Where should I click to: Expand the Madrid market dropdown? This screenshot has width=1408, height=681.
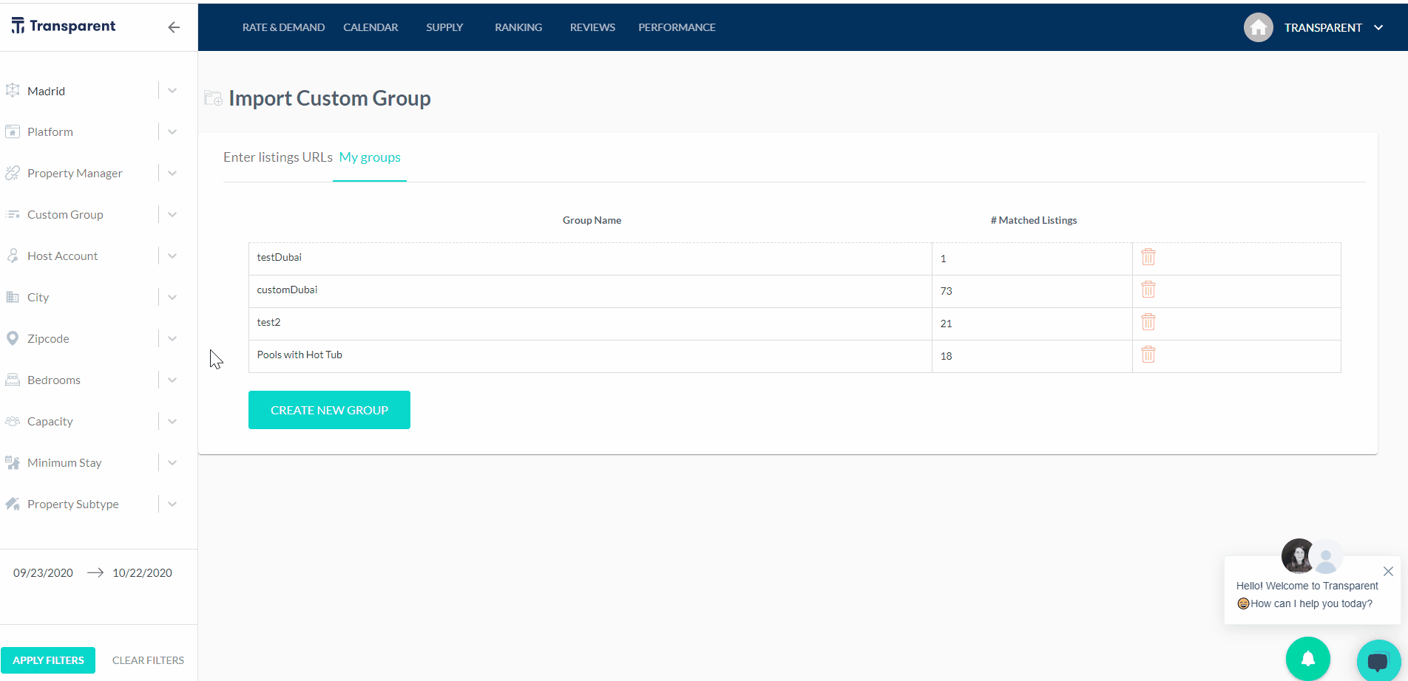(x=172, y=91)
